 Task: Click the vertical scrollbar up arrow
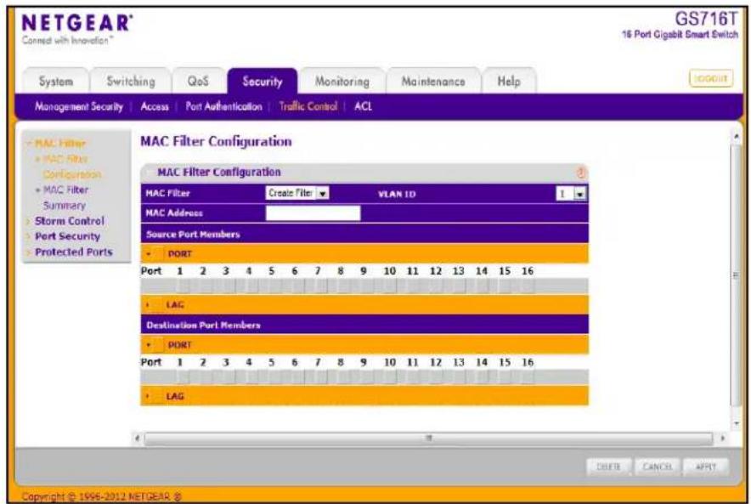737,137
